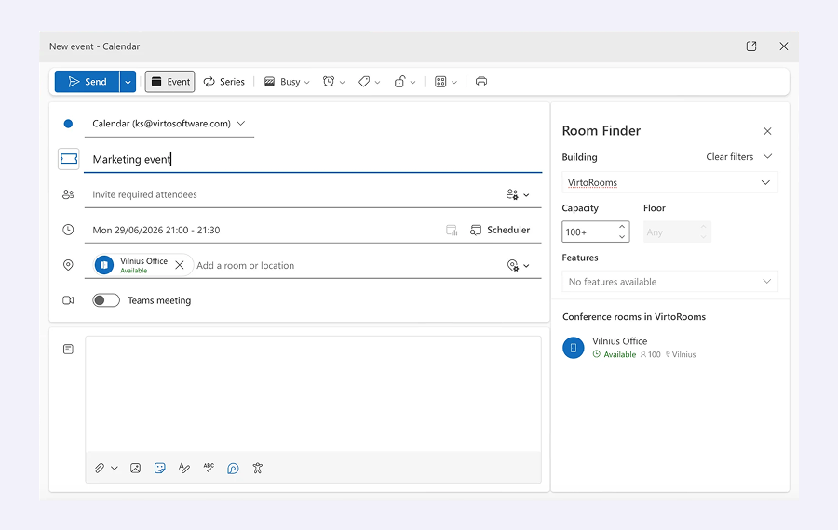
Task: Click the location pin icon
Action: click(68, 265)
